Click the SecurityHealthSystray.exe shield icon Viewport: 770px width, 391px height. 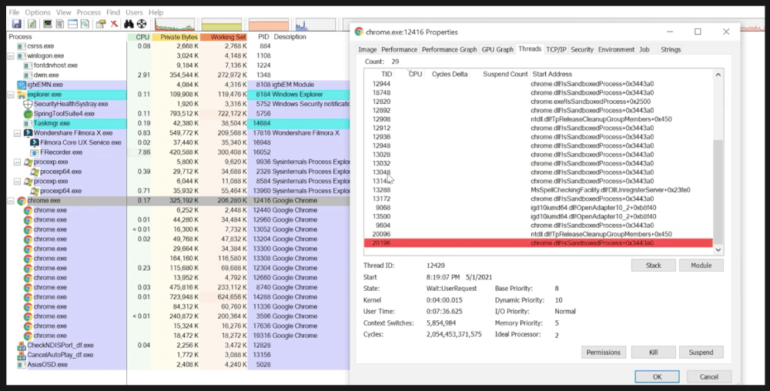tap(28, 104)
